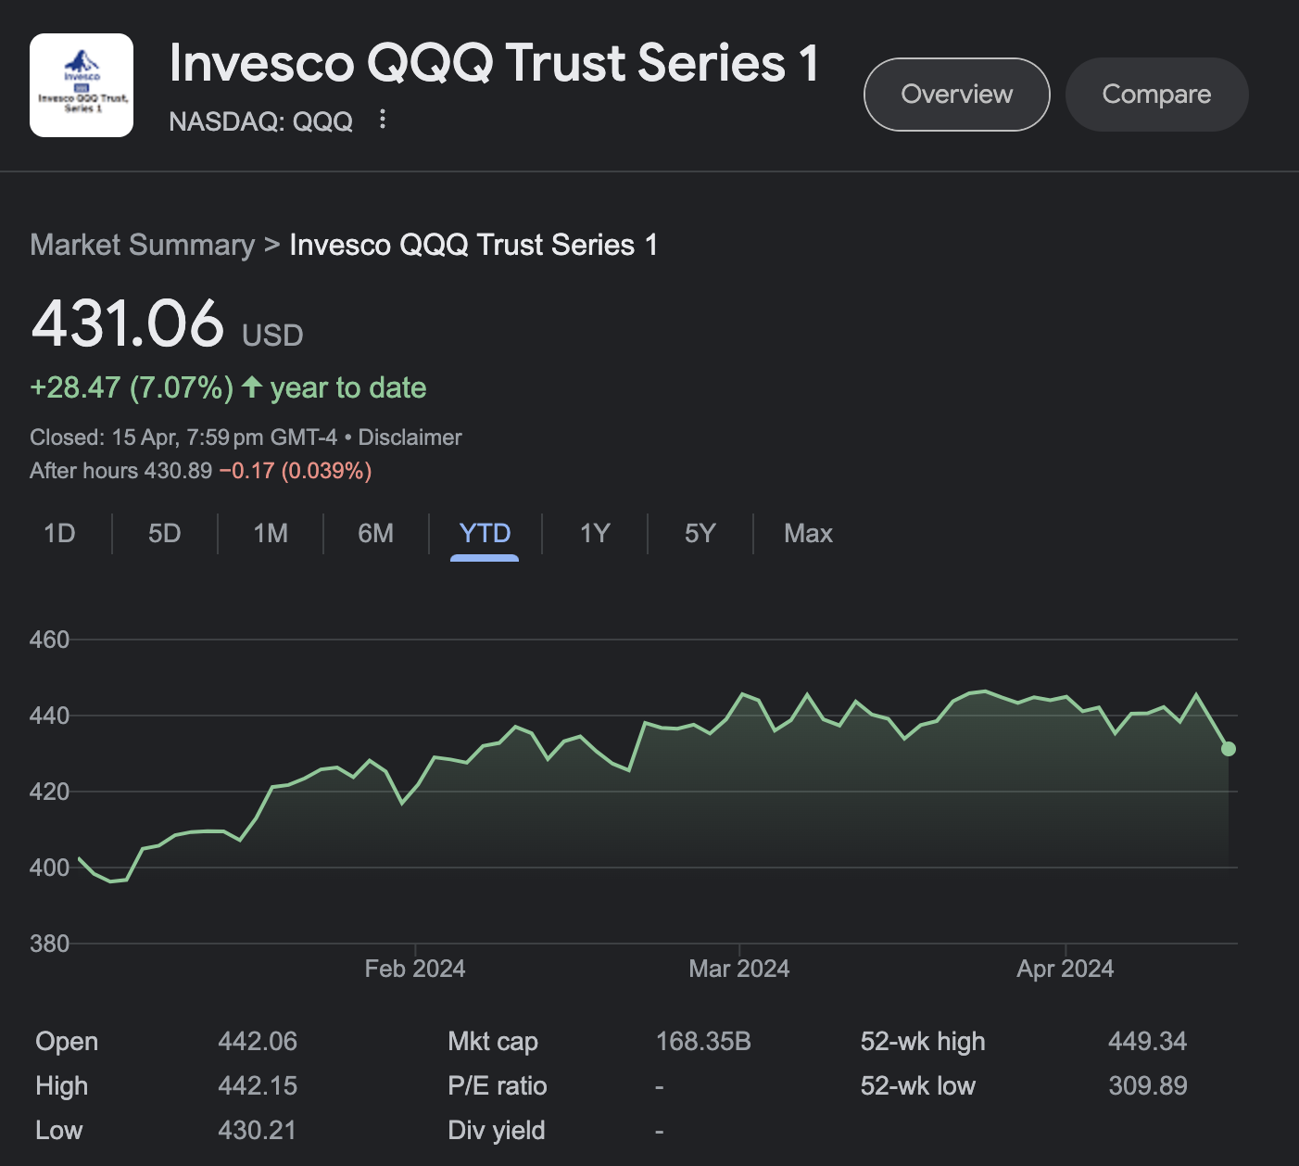Select the YTD time range tab
Viewport: 1299px width, 1166px height.
click(x=485, y=534)
